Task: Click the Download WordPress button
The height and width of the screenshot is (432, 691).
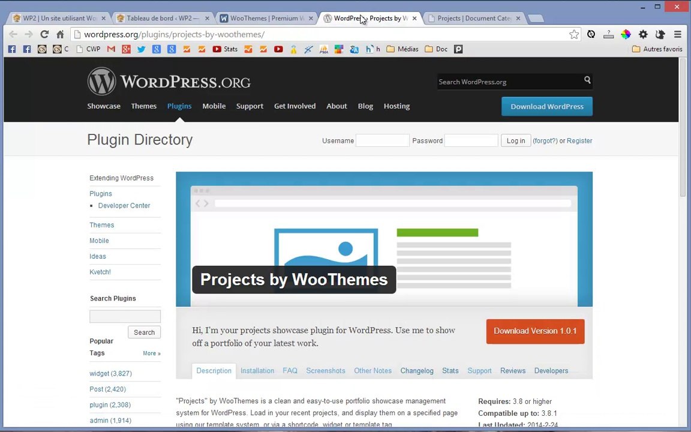Action: (547, 106)
